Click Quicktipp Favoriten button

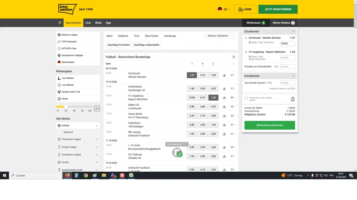[x=119, y=45]
